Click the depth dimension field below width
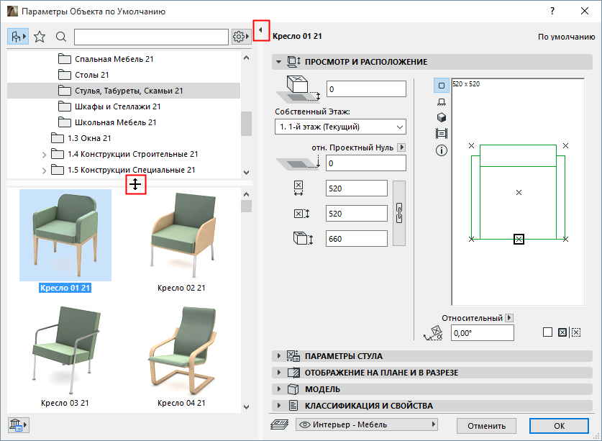The image size is (602, 441). point(357,214)
